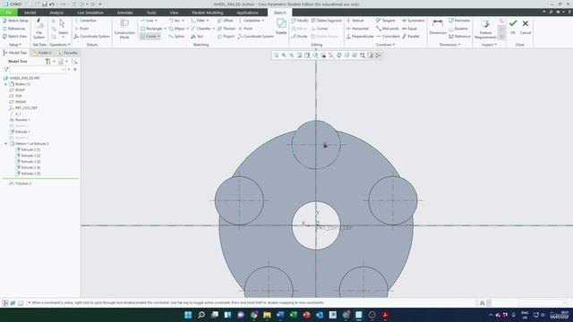The image size is (573, 322).
Task: Select the Spline tool
Action: coord(176,37)
